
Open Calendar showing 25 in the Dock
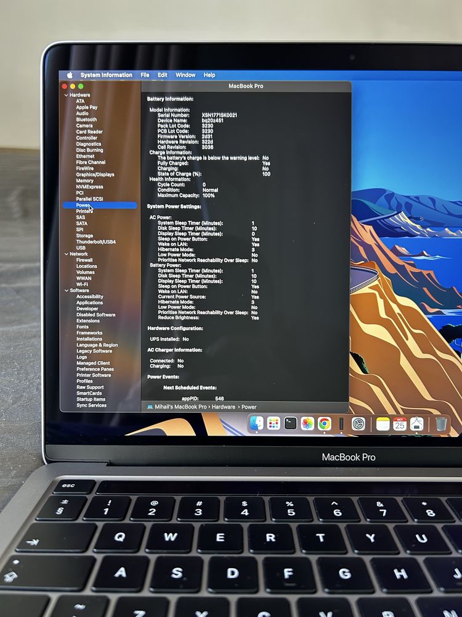[400, 424]
